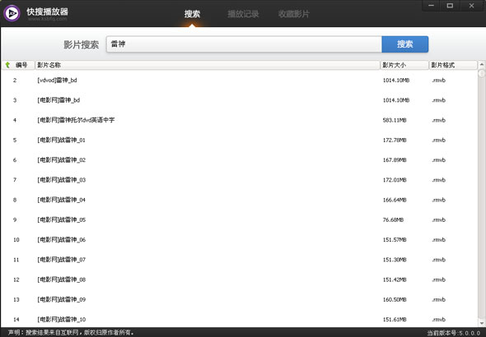Viewport: 486px width, 337px height.
Task: Open the 播放记录 tab
Action: 243,14
